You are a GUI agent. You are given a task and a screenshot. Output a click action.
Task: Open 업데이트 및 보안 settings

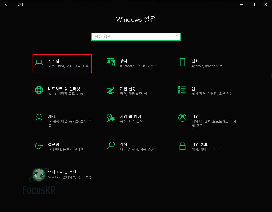(x=62, y=172)
